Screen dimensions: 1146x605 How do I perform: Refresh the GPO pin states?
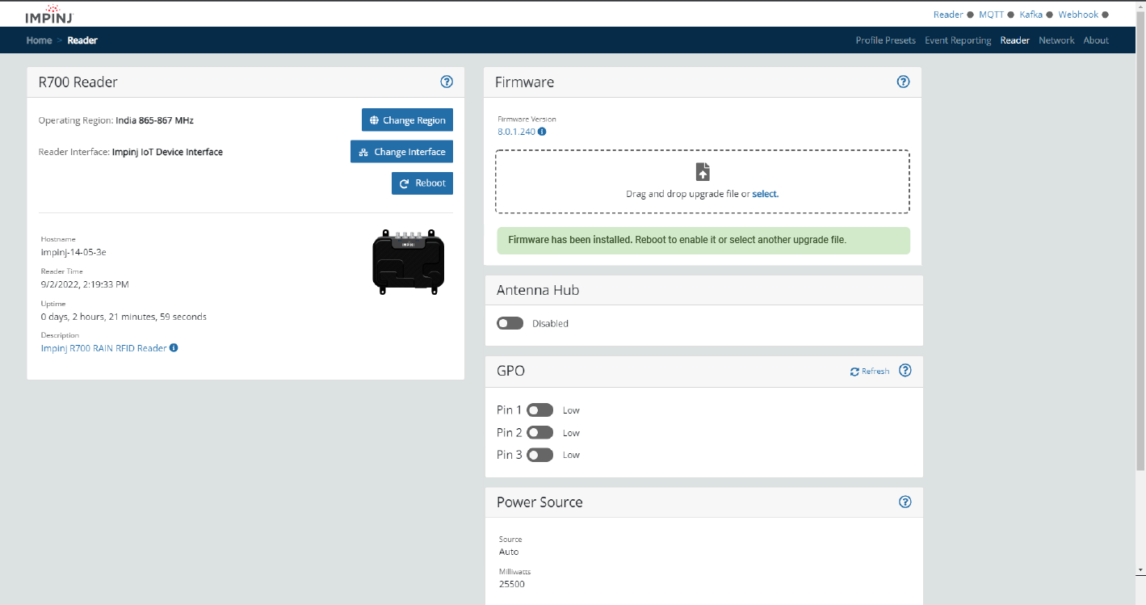870,372
